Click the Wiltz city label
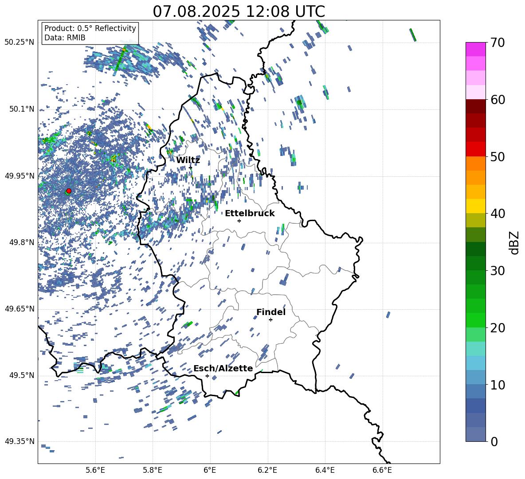Image resolution: width=525 pixels, height=479 pixels. [x=188, y=160]
